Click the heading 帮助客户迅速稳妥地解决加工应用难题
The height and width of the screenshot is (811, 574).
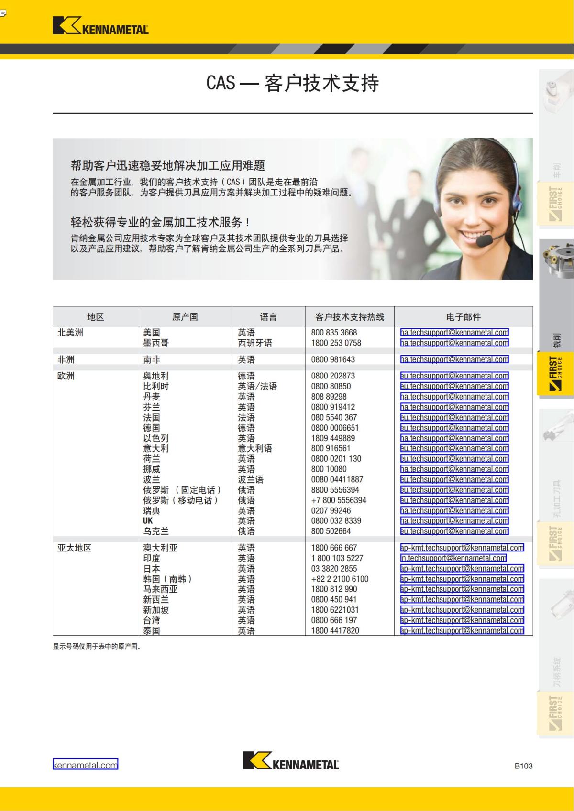click(168, 165)
